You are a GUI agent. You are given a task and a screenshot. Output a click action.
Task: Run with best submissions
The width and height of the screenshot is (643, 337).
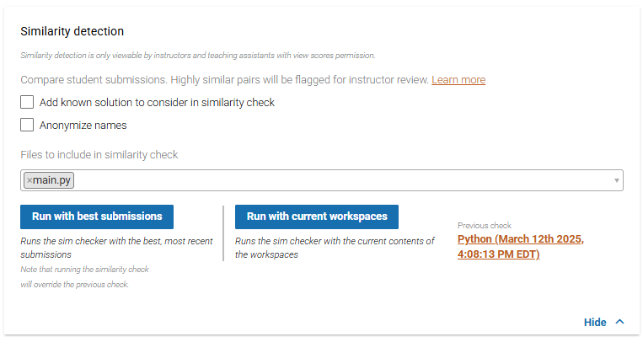[97, 217]
